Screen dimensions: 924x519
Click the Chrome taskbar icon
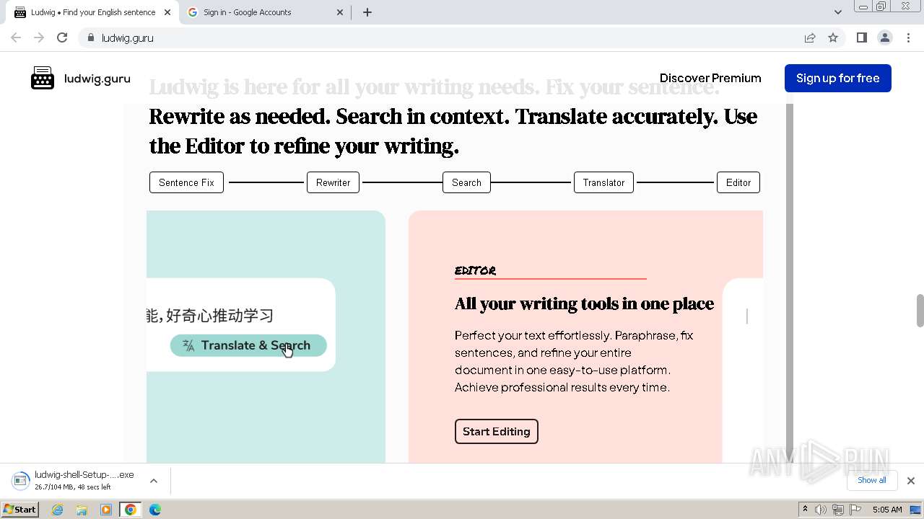click(130, 510)
